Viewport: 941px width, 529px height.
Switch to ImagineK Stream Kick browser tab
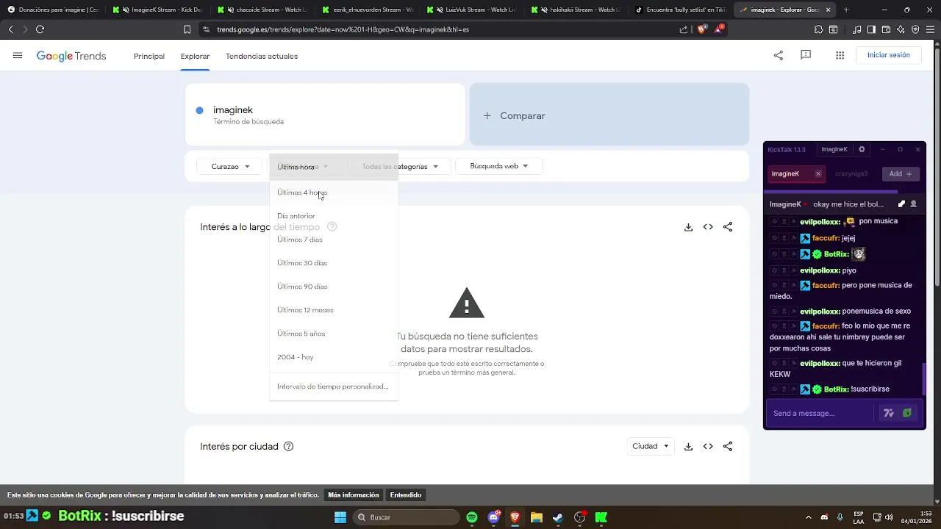click(x=157, y=10)
